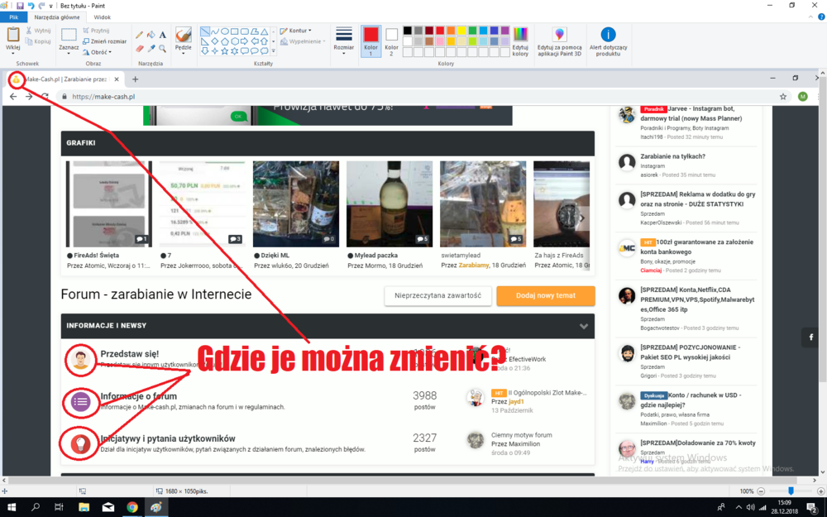Select the Color picker eyedropper tool

(151, 50)
